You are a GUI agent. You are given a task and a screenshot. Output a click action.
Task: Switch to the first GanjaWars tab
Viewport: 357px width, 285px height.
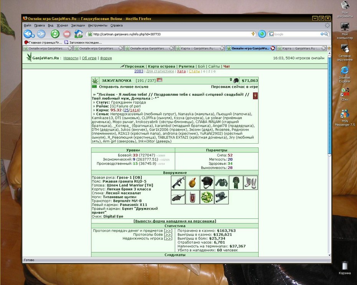(x=47, y=48)
